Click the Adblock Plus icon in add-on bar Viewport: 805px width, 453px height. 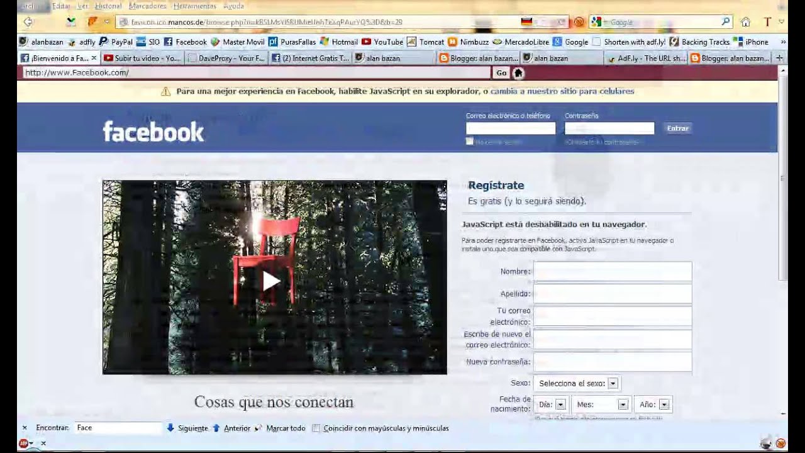(x=23, y=443)
